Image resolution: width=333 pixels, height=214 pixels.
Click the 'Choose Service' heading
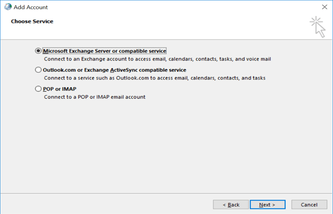pos(32,21)
